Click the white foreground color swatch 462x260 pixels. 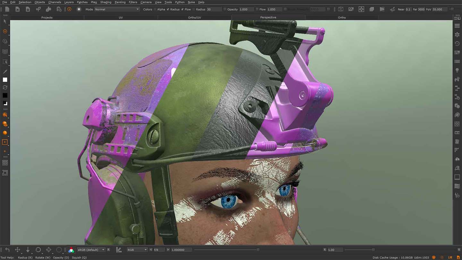pyautogui.click(x=5, y=80)
